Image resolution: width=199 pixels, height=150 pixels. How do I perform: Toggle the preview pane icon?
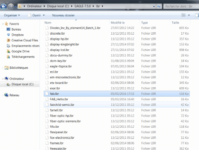pos(197,15)
